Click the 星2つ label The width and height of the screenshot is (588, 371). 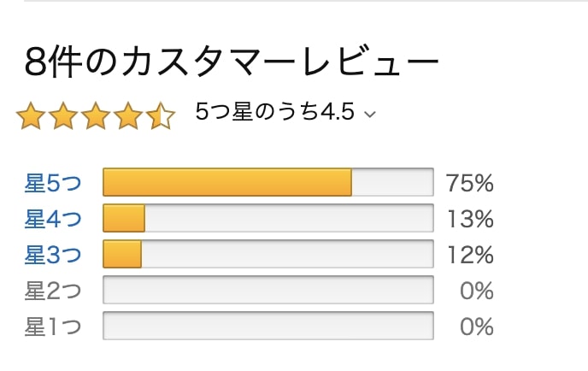(53, 291)
